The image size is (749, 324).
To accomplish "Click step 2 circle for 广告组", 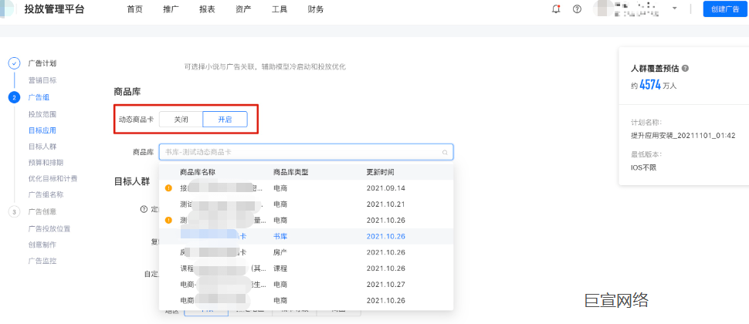I will (15, 97).
